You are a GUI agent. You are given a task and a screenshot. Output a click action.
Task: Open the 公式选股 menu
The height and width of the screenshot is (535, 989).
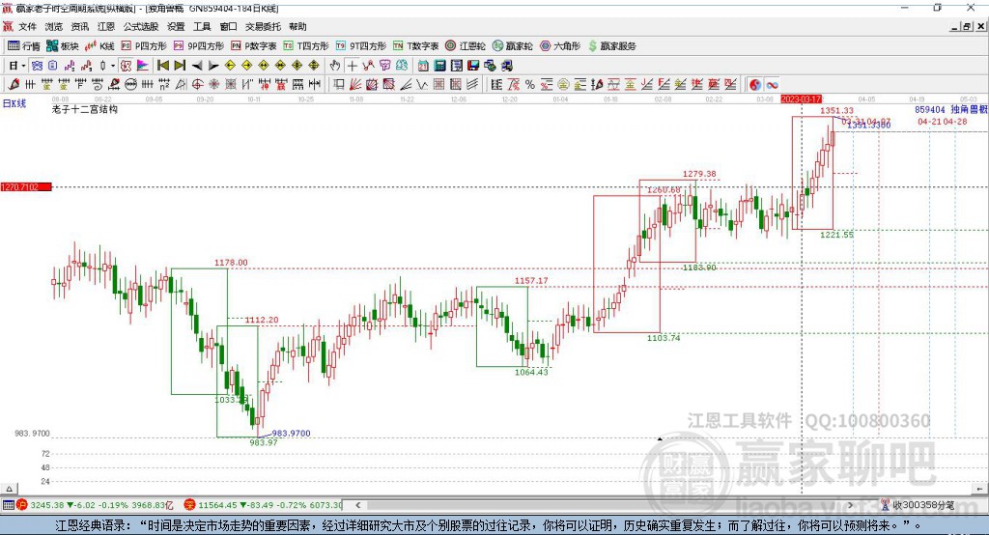point(141,26)
